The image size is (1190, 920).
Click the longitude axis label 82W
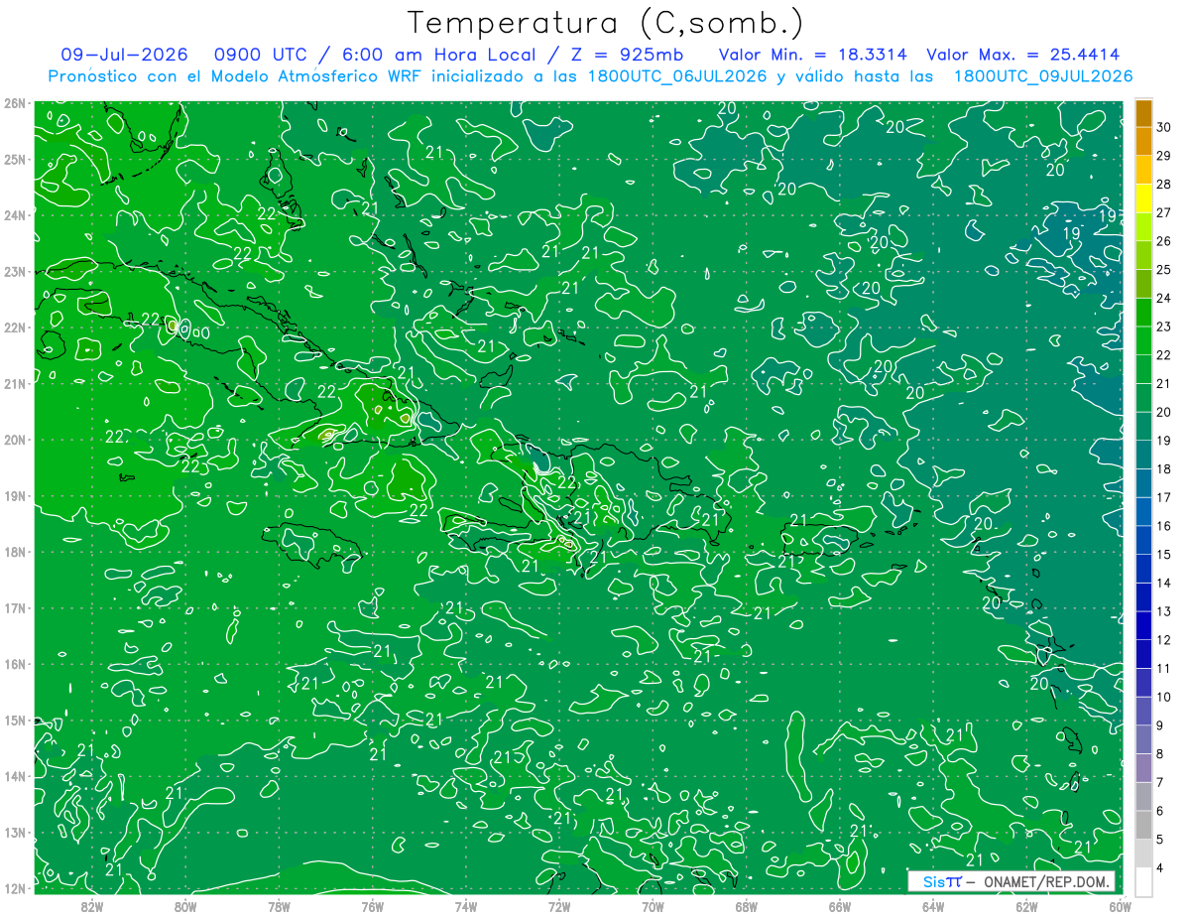92,905
